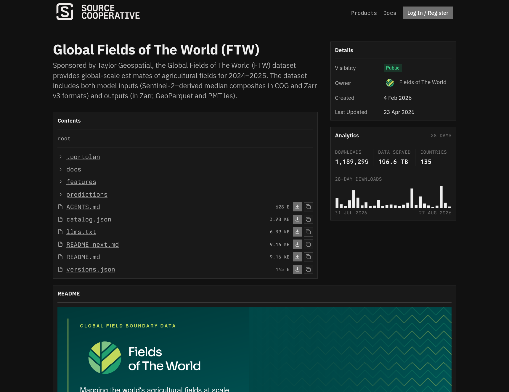Screen dimensions: 509x392
Task: Download the versions.json file
Action: (297, 269)
